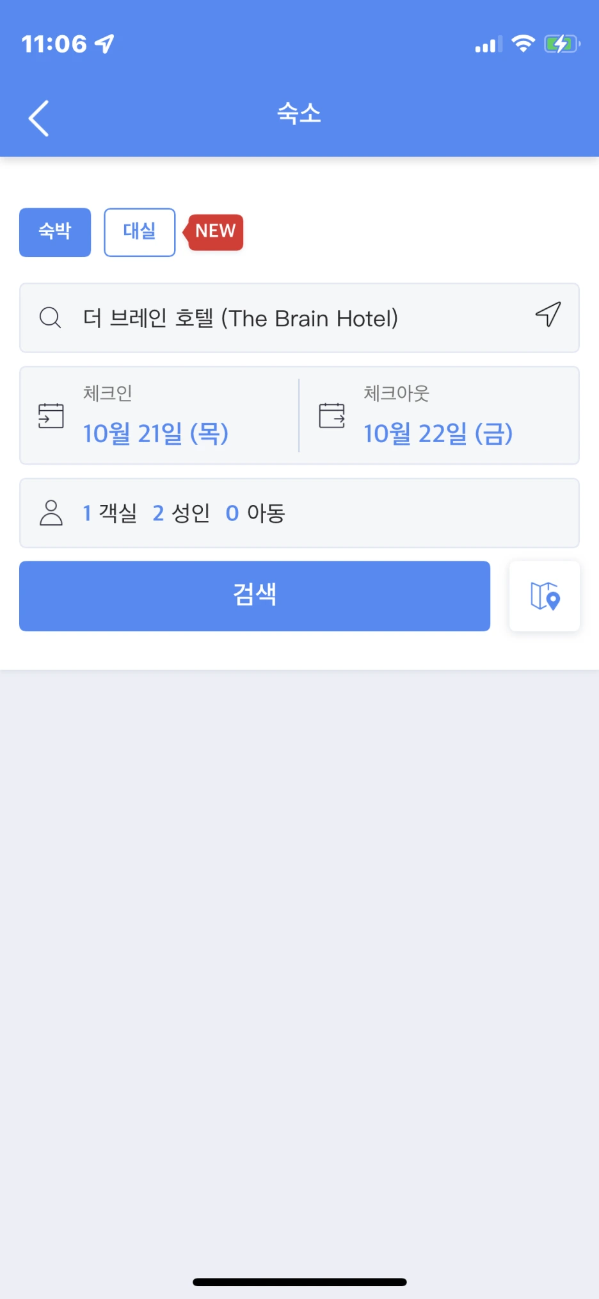The height and width of the screenshot is (1299, 599).
Task: Tap the 체크인 label
Action: (x=108, y=393)
